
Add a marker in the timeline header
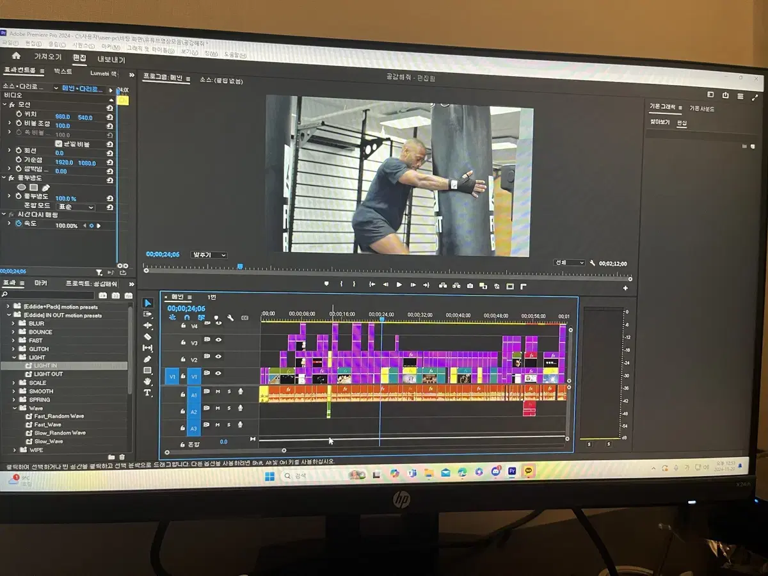[216, 317]
